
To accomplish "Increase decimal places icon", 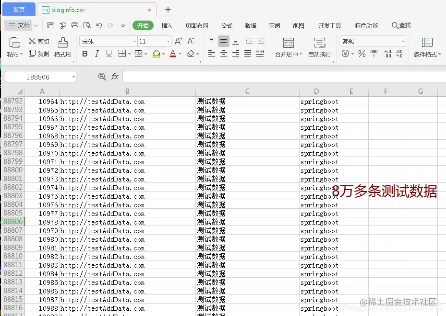I will (387, 54).
